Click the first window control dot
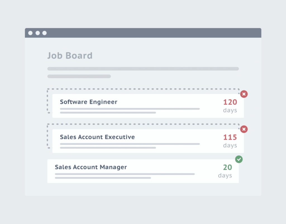The width and height of the screenshot is (286, 224). (x=30, y=33)
